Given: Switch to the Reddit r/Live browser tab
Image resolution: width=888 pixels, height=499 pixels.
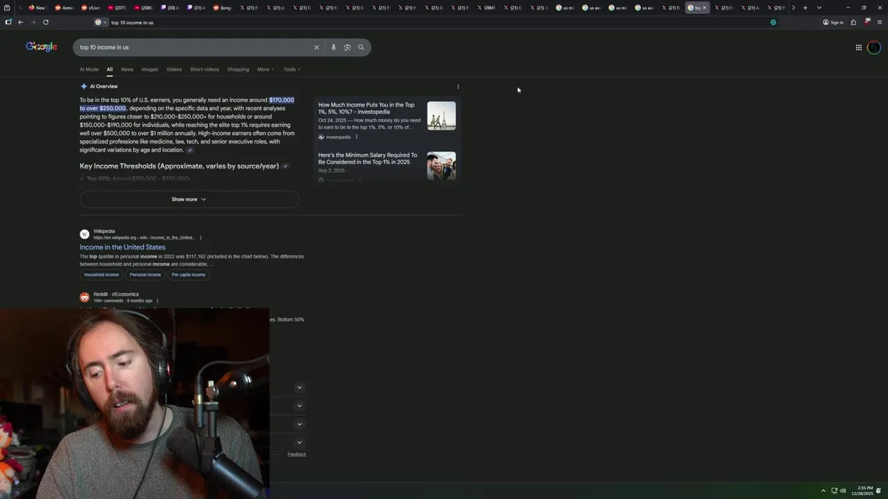Looking at the screenshot, I should click(90, 8).
